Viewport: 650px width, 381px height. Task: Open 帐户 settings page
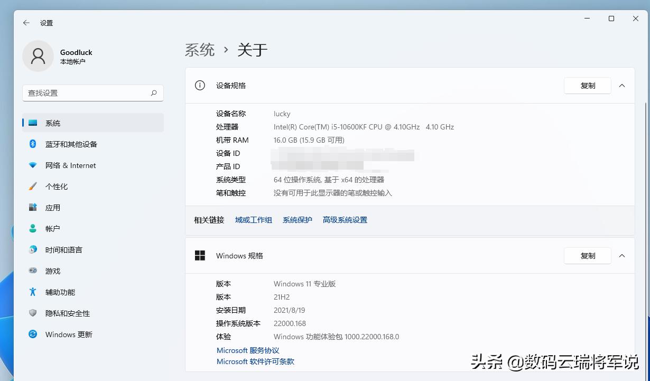click(52, 228)
